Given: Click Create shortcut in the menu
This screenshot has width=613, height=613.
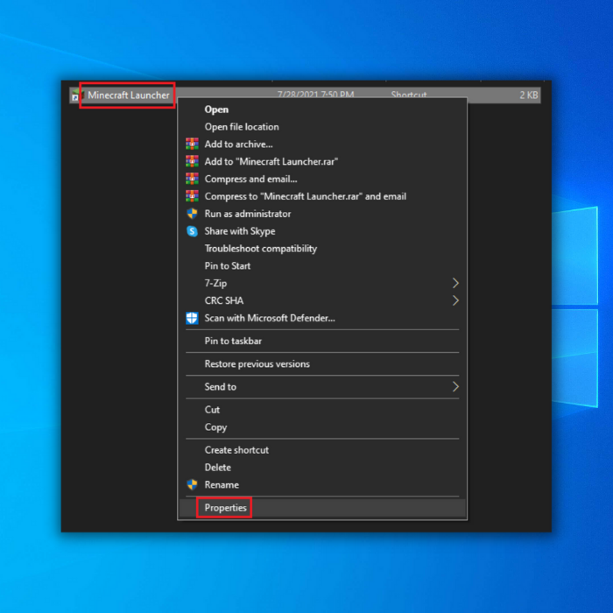Looking at the screenshot, I should tap(236, 450).
